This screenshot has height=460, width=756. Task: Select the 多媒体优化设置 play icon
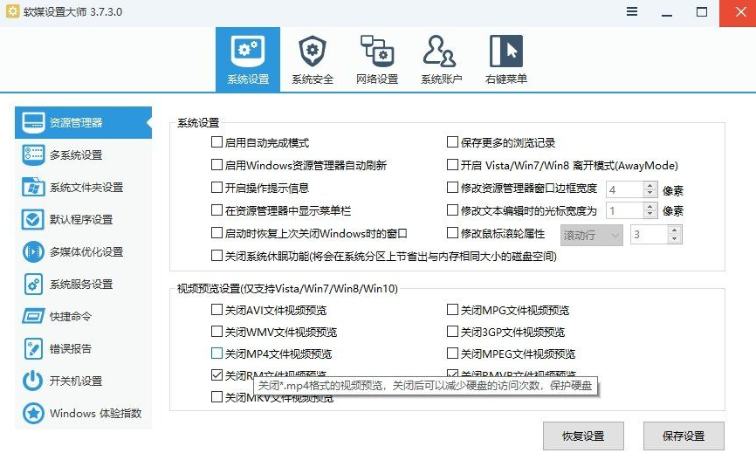coord(33,251)
